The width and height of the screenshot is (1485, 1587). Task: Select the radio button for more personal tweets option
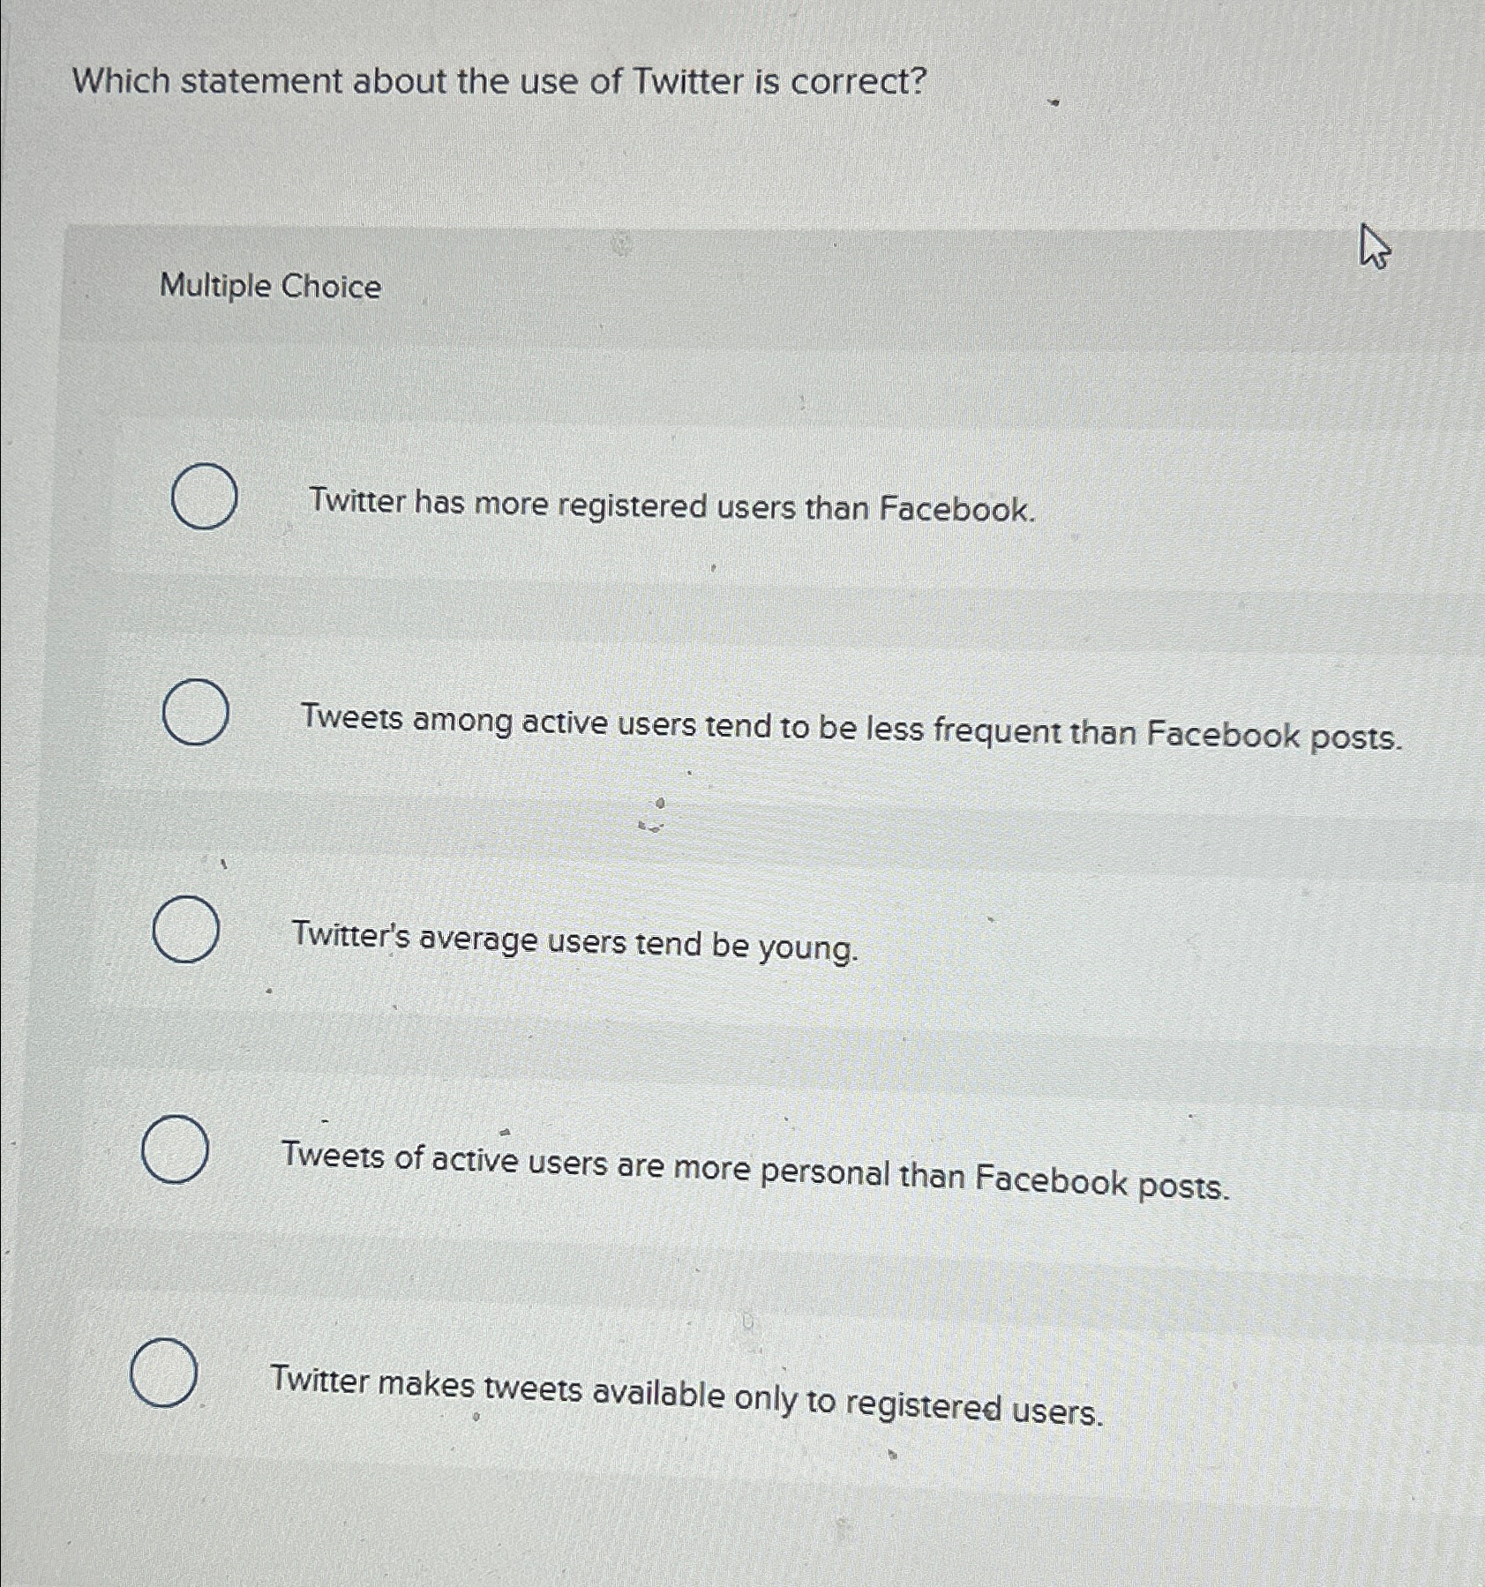pos(176,1152)
